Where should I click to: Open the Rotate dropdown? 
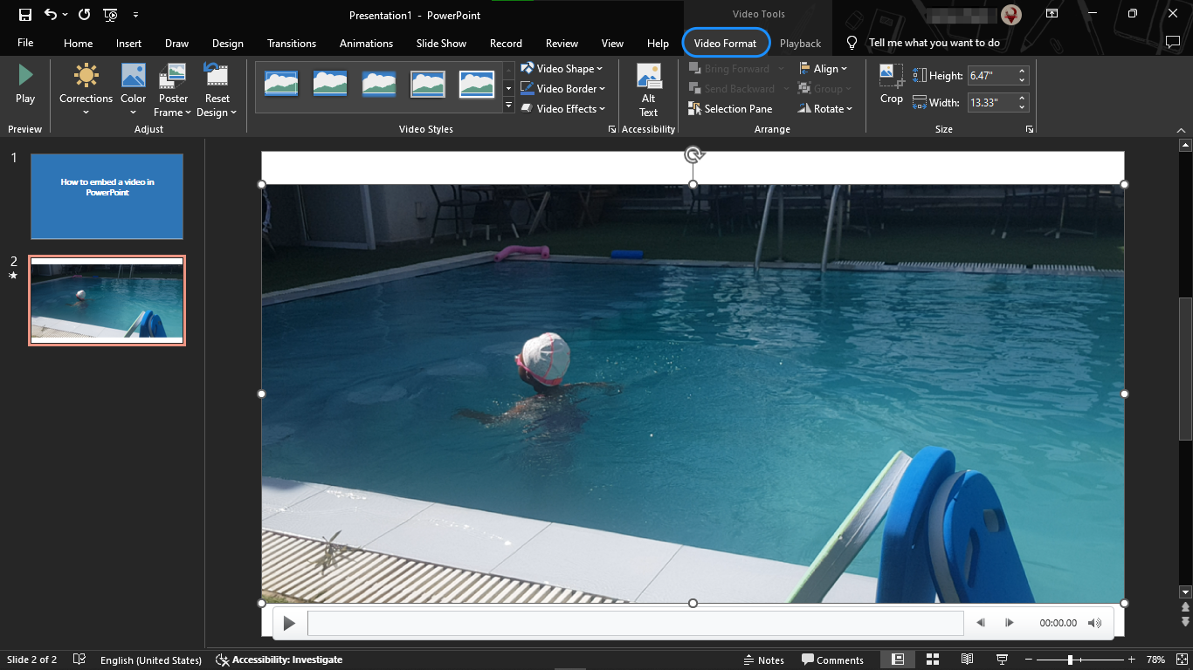(824, 108)
